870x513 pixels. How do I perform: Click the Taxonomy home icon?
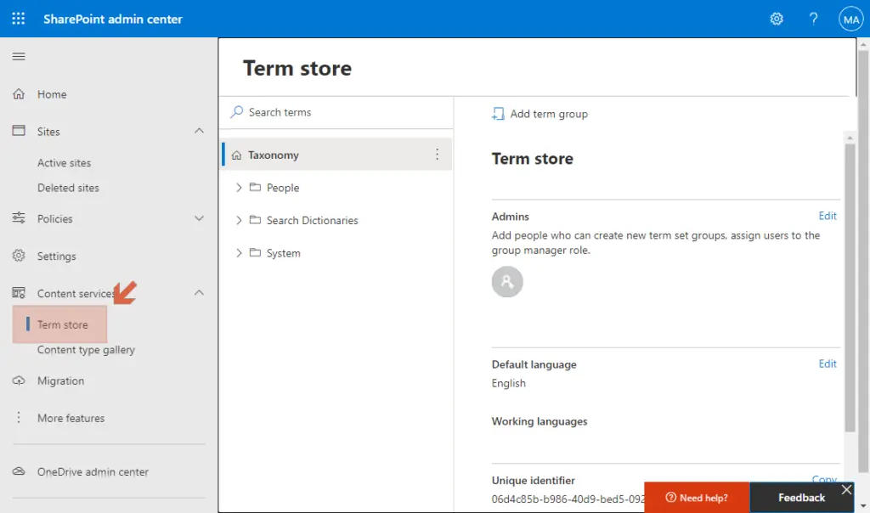click(x=236, y=155)
